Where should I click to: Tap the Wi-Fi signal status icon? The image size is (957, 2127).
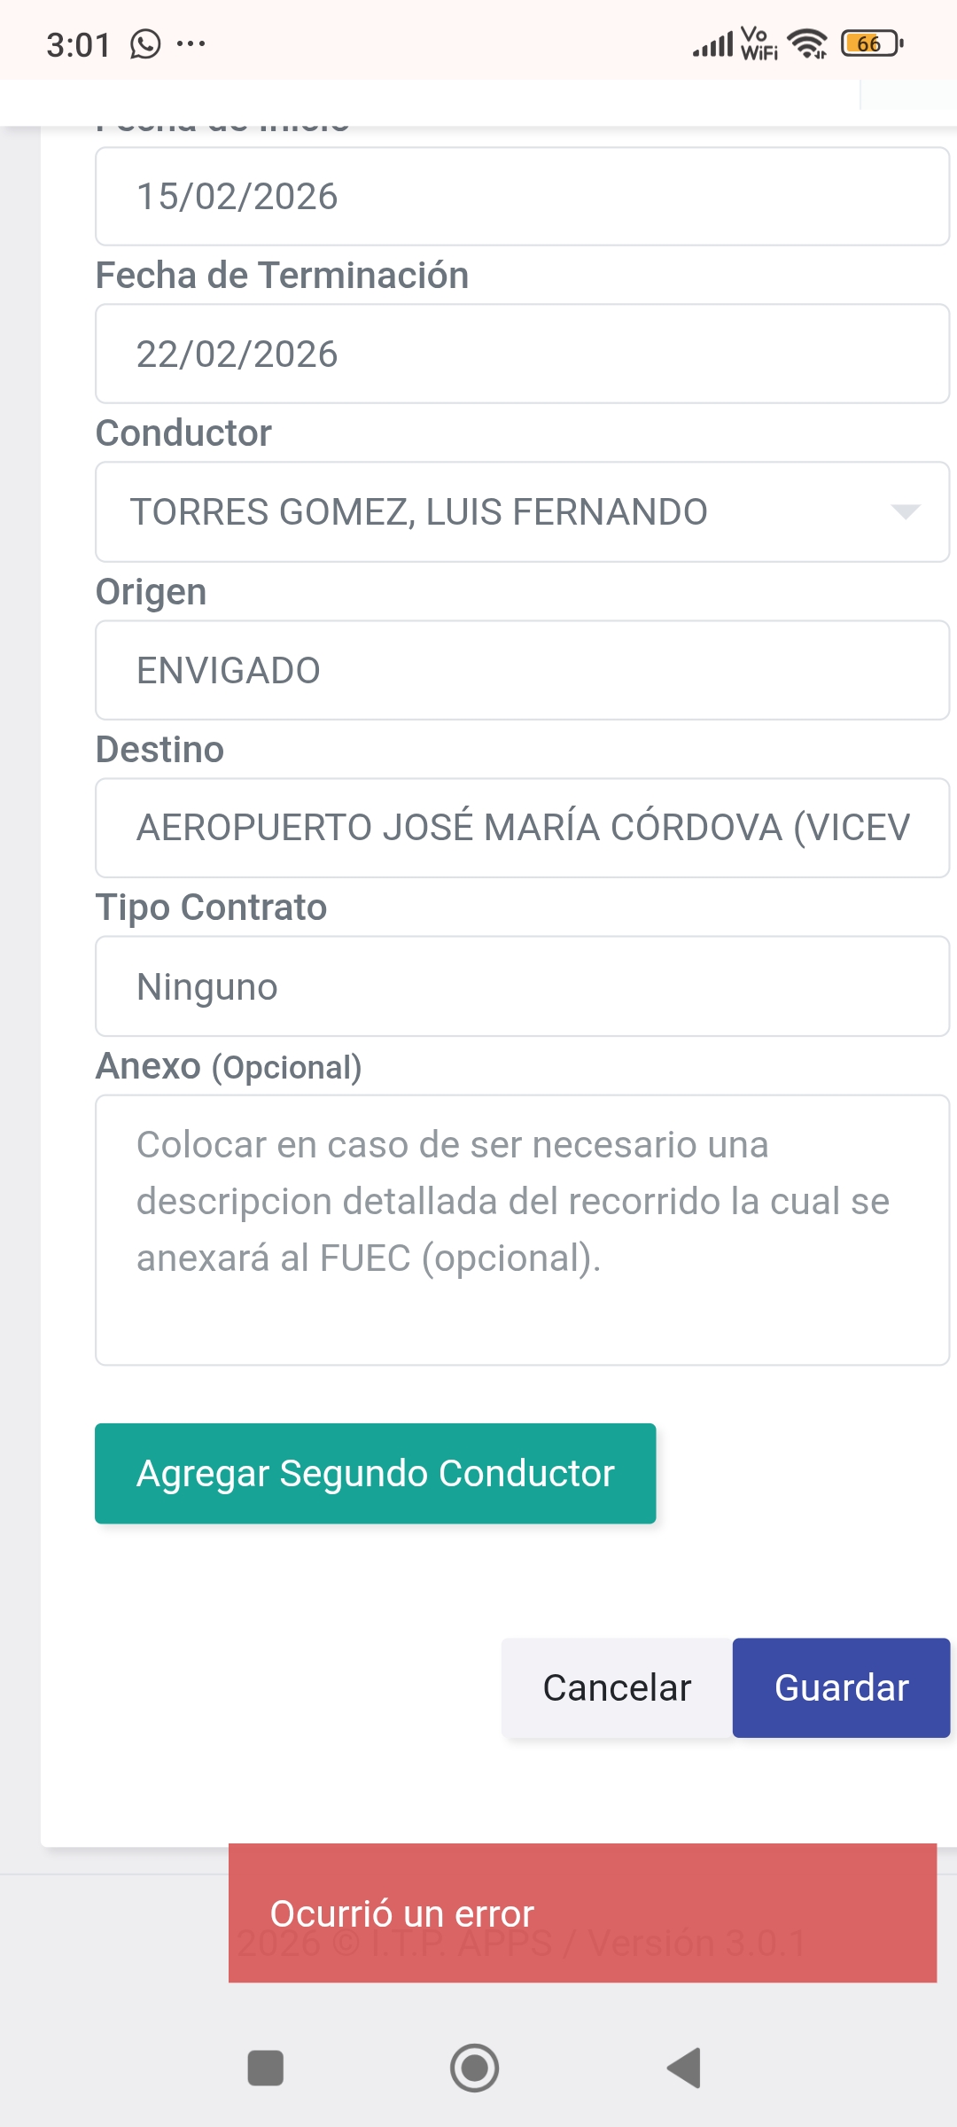coord(807,43)
